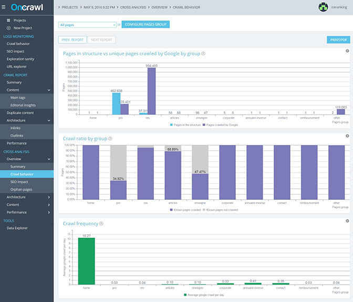Image resolution: width=353 pixels, height=302 pixels.
Task: Click help icon next to Pages in structure title
Action: [203, 54]
